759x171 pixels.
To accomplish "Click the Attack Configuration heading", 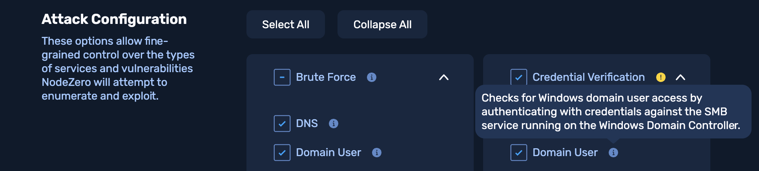I will pyautogui.click(x=114, y=19).
